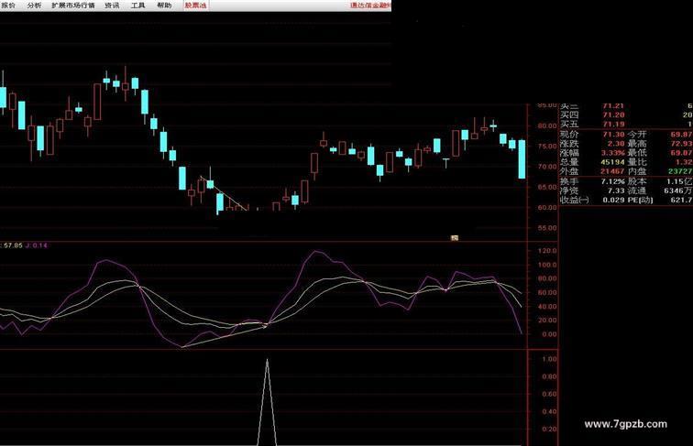Click the 80.00 price axis label
693x446 pixels.
(547, 125)
